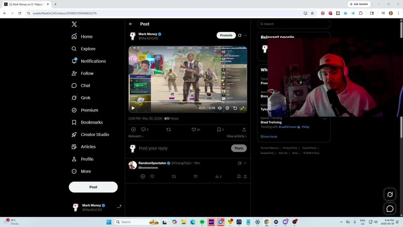Open Profile page
The image size is (403, 227).
pyautogui.click(x=82, y=159)
